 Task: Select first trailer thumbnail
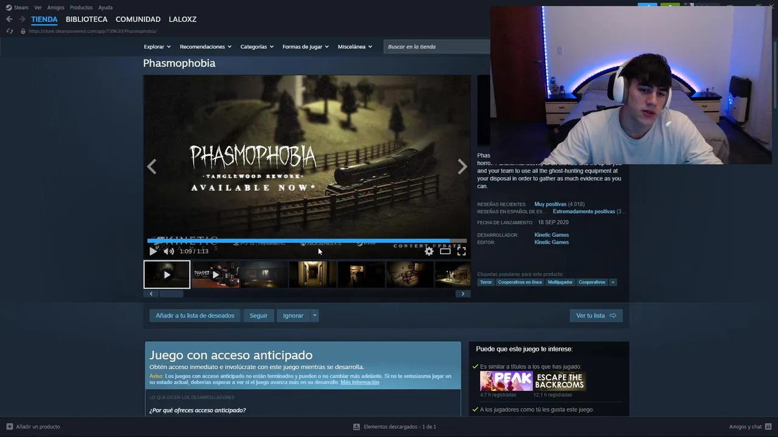[167, 274]
